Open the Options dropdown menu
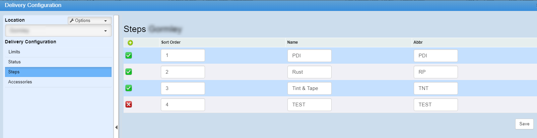 pos(89,21)
